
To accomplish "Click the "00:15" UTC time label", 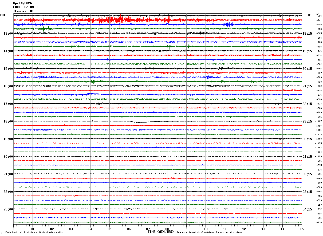I will click(307, 139).
